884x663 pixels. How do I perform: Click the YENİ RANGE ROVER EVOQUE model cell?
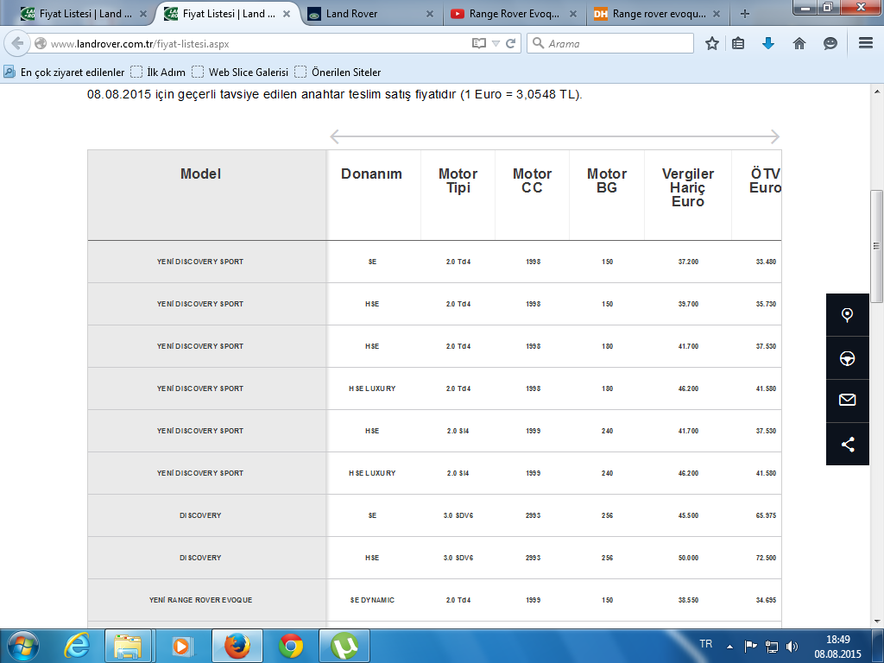200,600
